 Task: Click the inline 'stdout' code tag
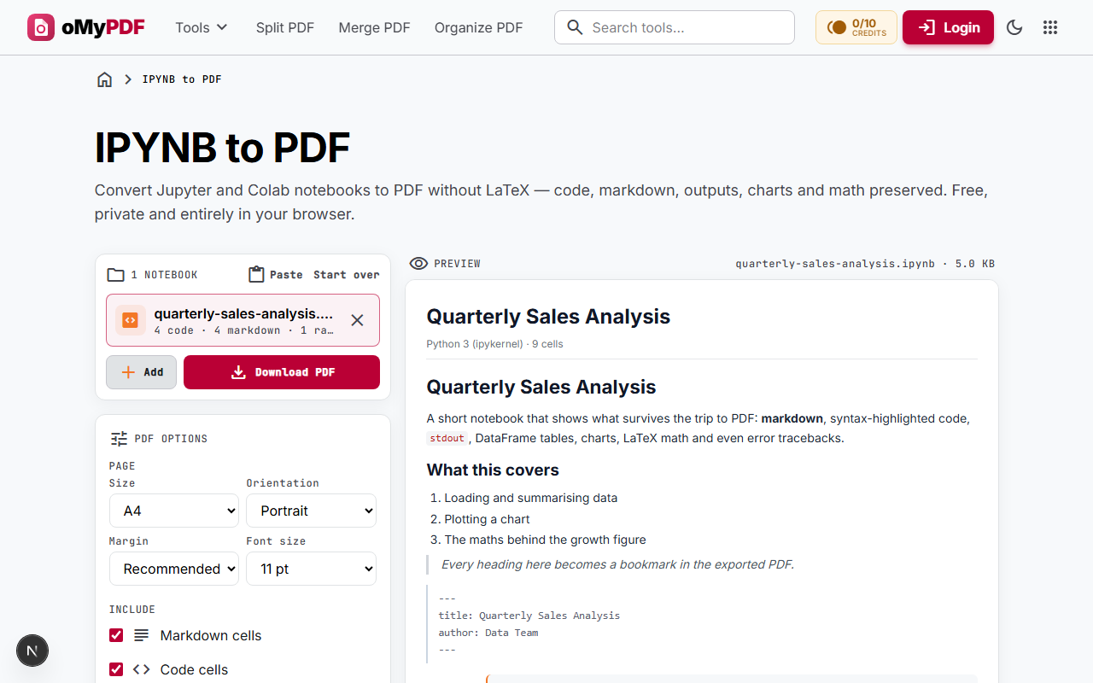click(x=447, y=438)
